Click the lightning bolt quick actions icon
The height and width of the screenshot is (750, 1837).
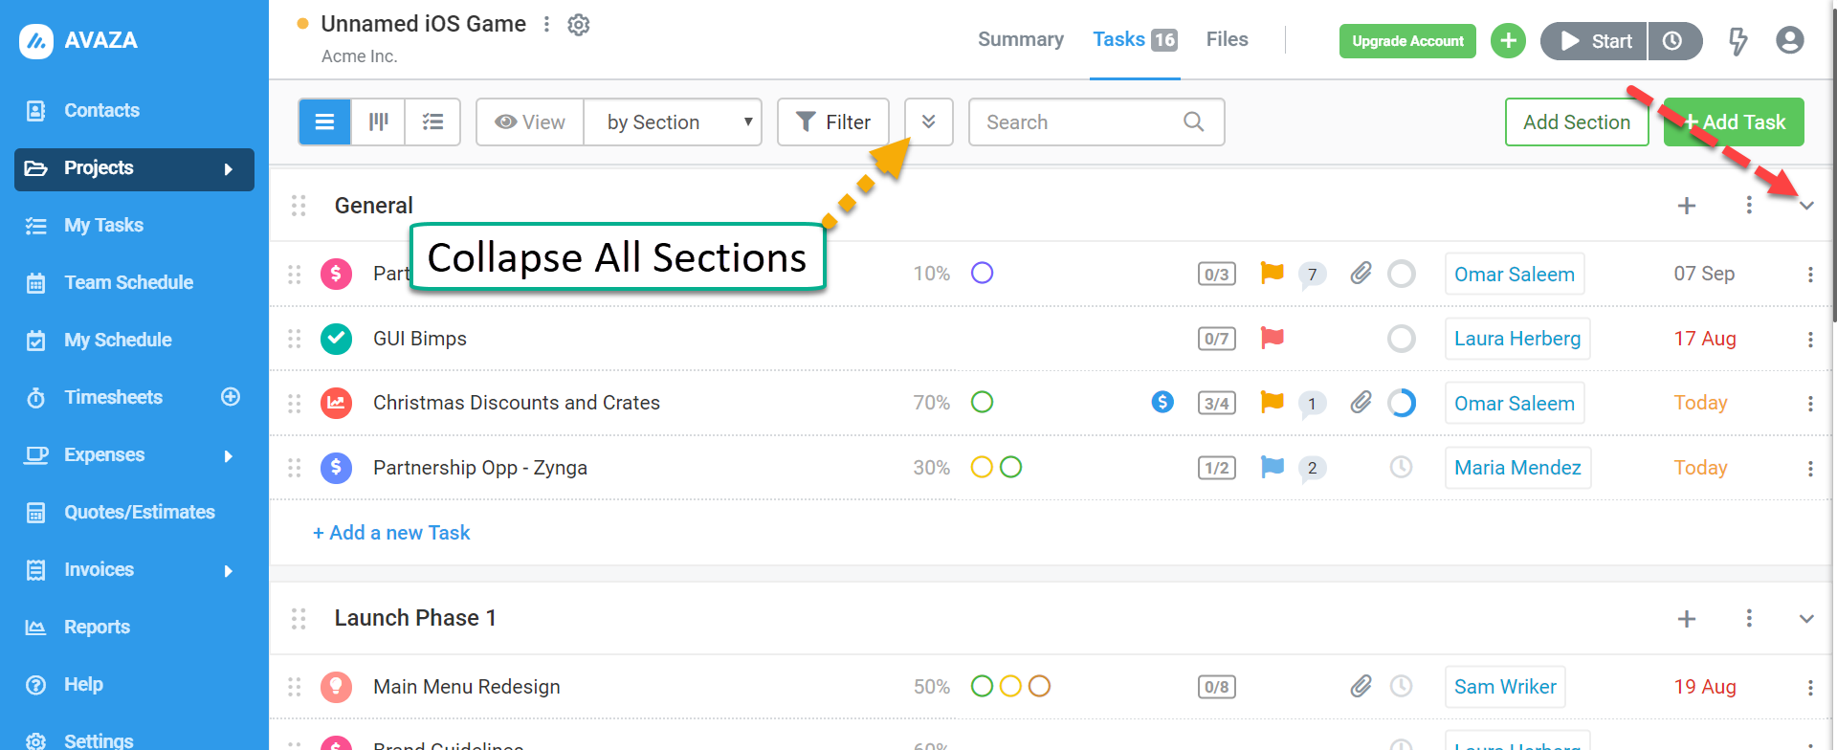pyautogui.click(x=1737, y=41)
